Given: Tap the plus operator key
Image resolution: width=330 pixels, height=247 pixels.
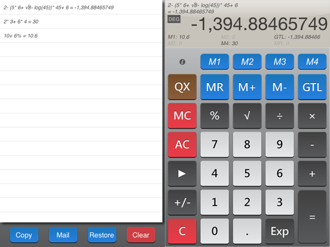Looking at the screenshot, I should (x=312, y=174).
